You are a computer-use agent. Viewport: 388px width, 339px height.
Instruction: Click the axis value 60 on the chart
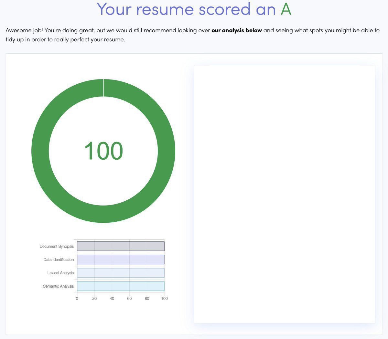pos(129,298)
